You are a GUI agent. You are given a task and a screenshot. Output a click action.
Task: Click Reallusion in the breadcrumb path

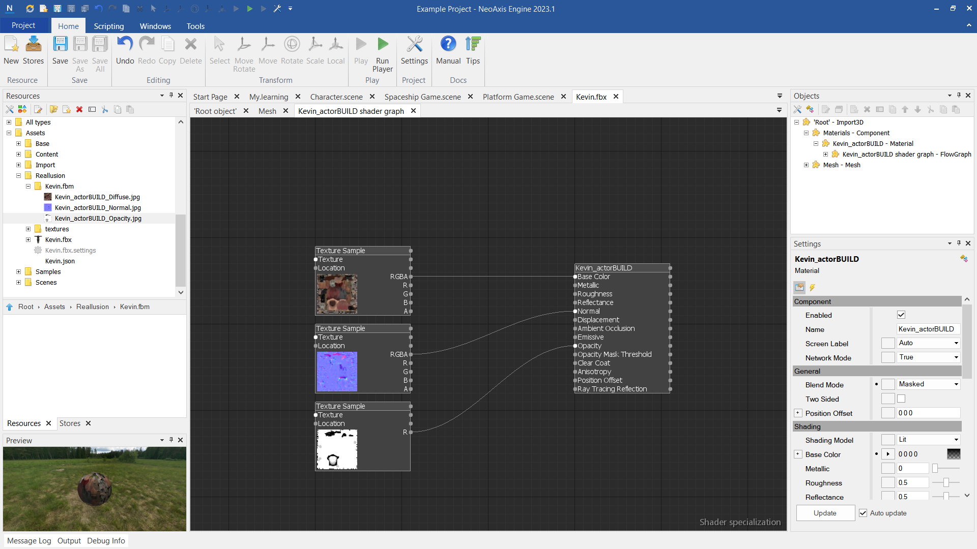pos(93,307)
